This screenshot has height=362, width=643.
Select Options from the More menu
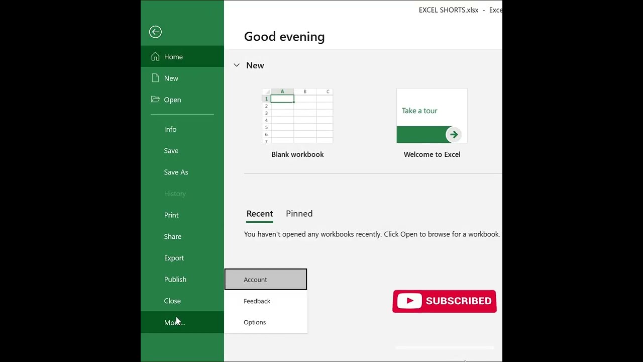[266, 322]
